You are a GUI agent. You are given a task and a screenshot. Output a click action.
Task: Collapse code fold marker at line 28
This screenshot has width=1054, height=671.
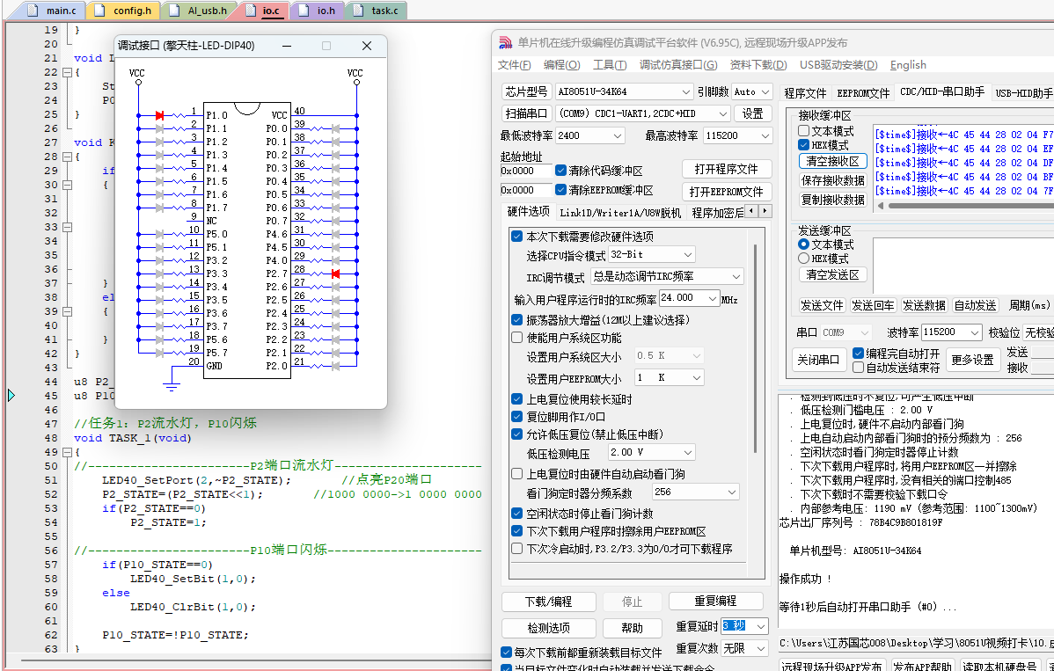coord(67,157)
